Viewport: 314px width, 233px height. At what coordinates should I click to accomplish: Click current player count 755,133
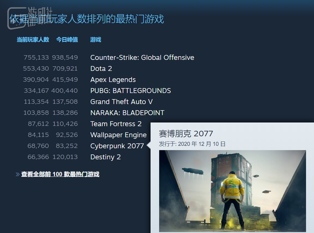point(36,57)
